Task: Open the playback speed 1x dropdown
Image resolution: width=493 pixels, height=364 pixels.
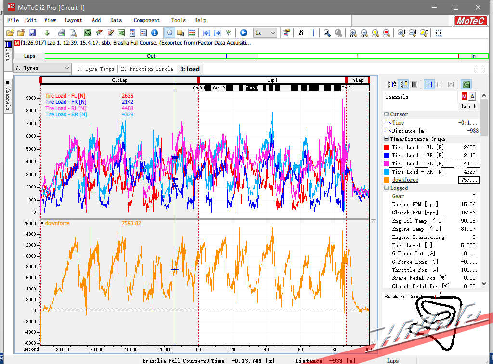Action: coord(265,33)
